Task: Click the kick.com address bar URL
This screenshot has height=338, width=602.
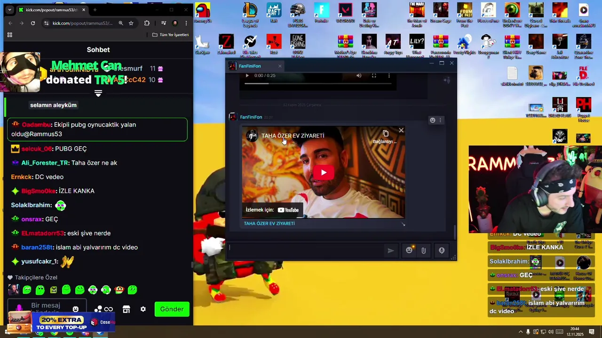Action: (82, 23)
